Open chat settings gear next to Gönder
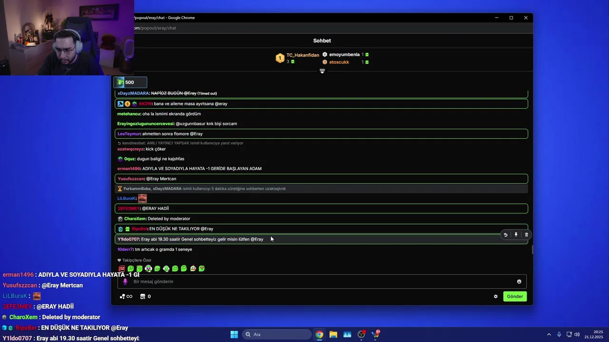Viewport: 609px width, 342px height. coord(496,296)
